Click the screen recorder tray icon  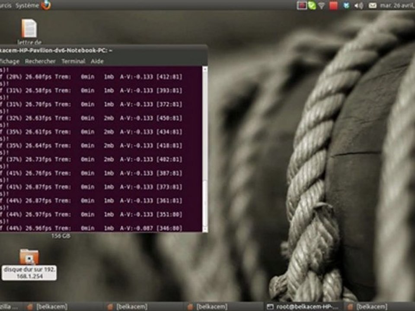tap(302, 6)
